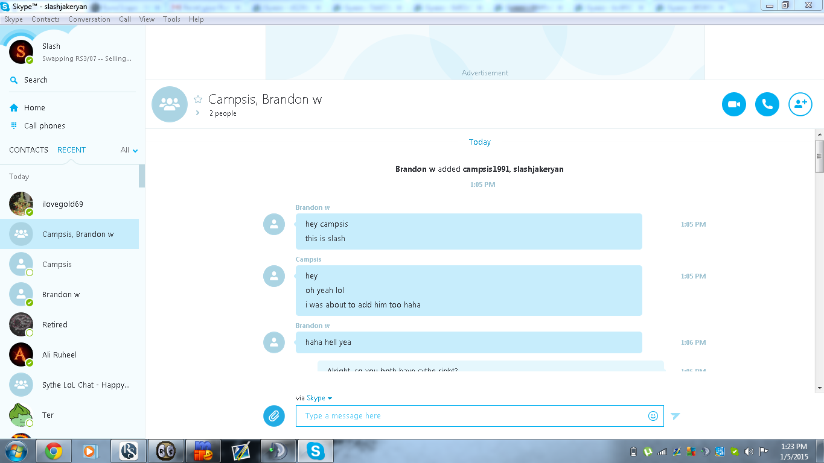Viewport: 824px width, 463px height.
Task: Open the View menu
Action: click(x=147, y=19)
